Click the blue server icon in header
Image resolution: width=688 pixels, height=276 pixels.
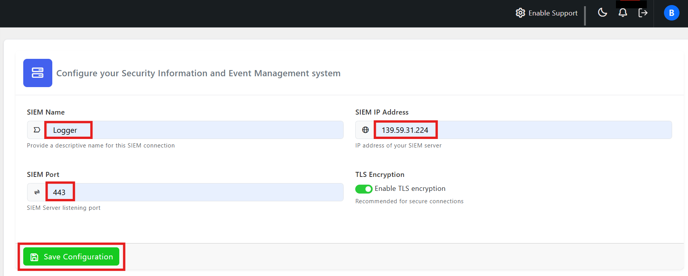pos(38,73)
